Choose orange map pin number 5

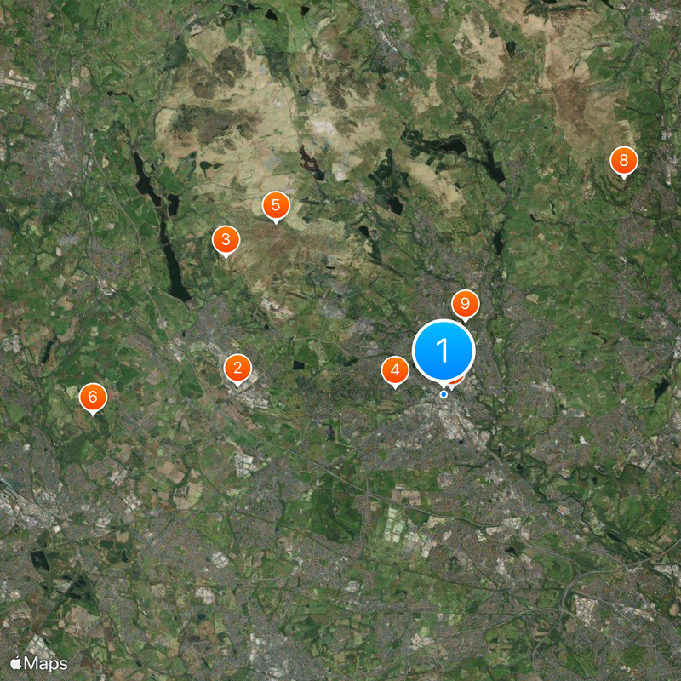276,205
